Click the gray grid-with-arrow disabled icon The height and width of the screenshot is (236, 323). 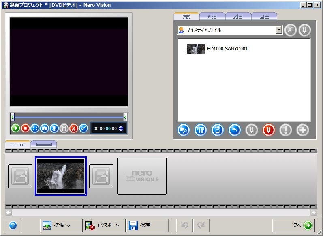(x=252, y=130)
